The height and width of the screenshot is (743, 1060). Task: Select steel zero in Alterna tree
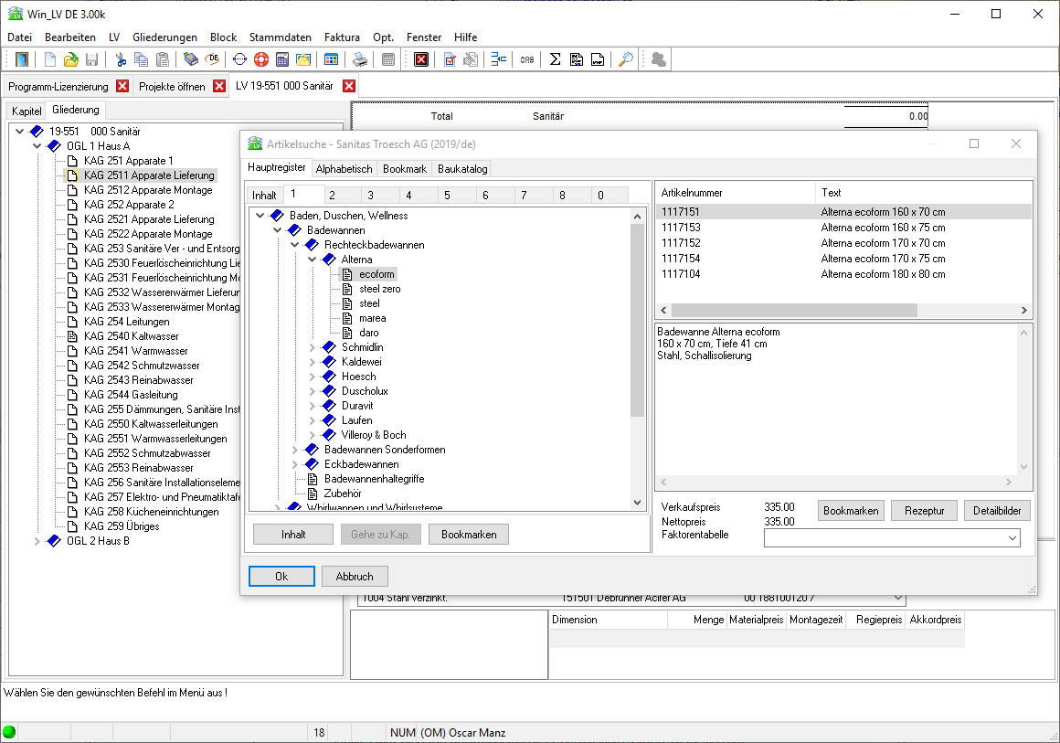379,289
